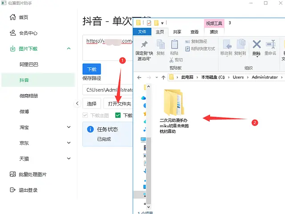The image size is (285, 214).
Task: Click the 复制 copy icon in ribbon
Action: click(160, 44)
